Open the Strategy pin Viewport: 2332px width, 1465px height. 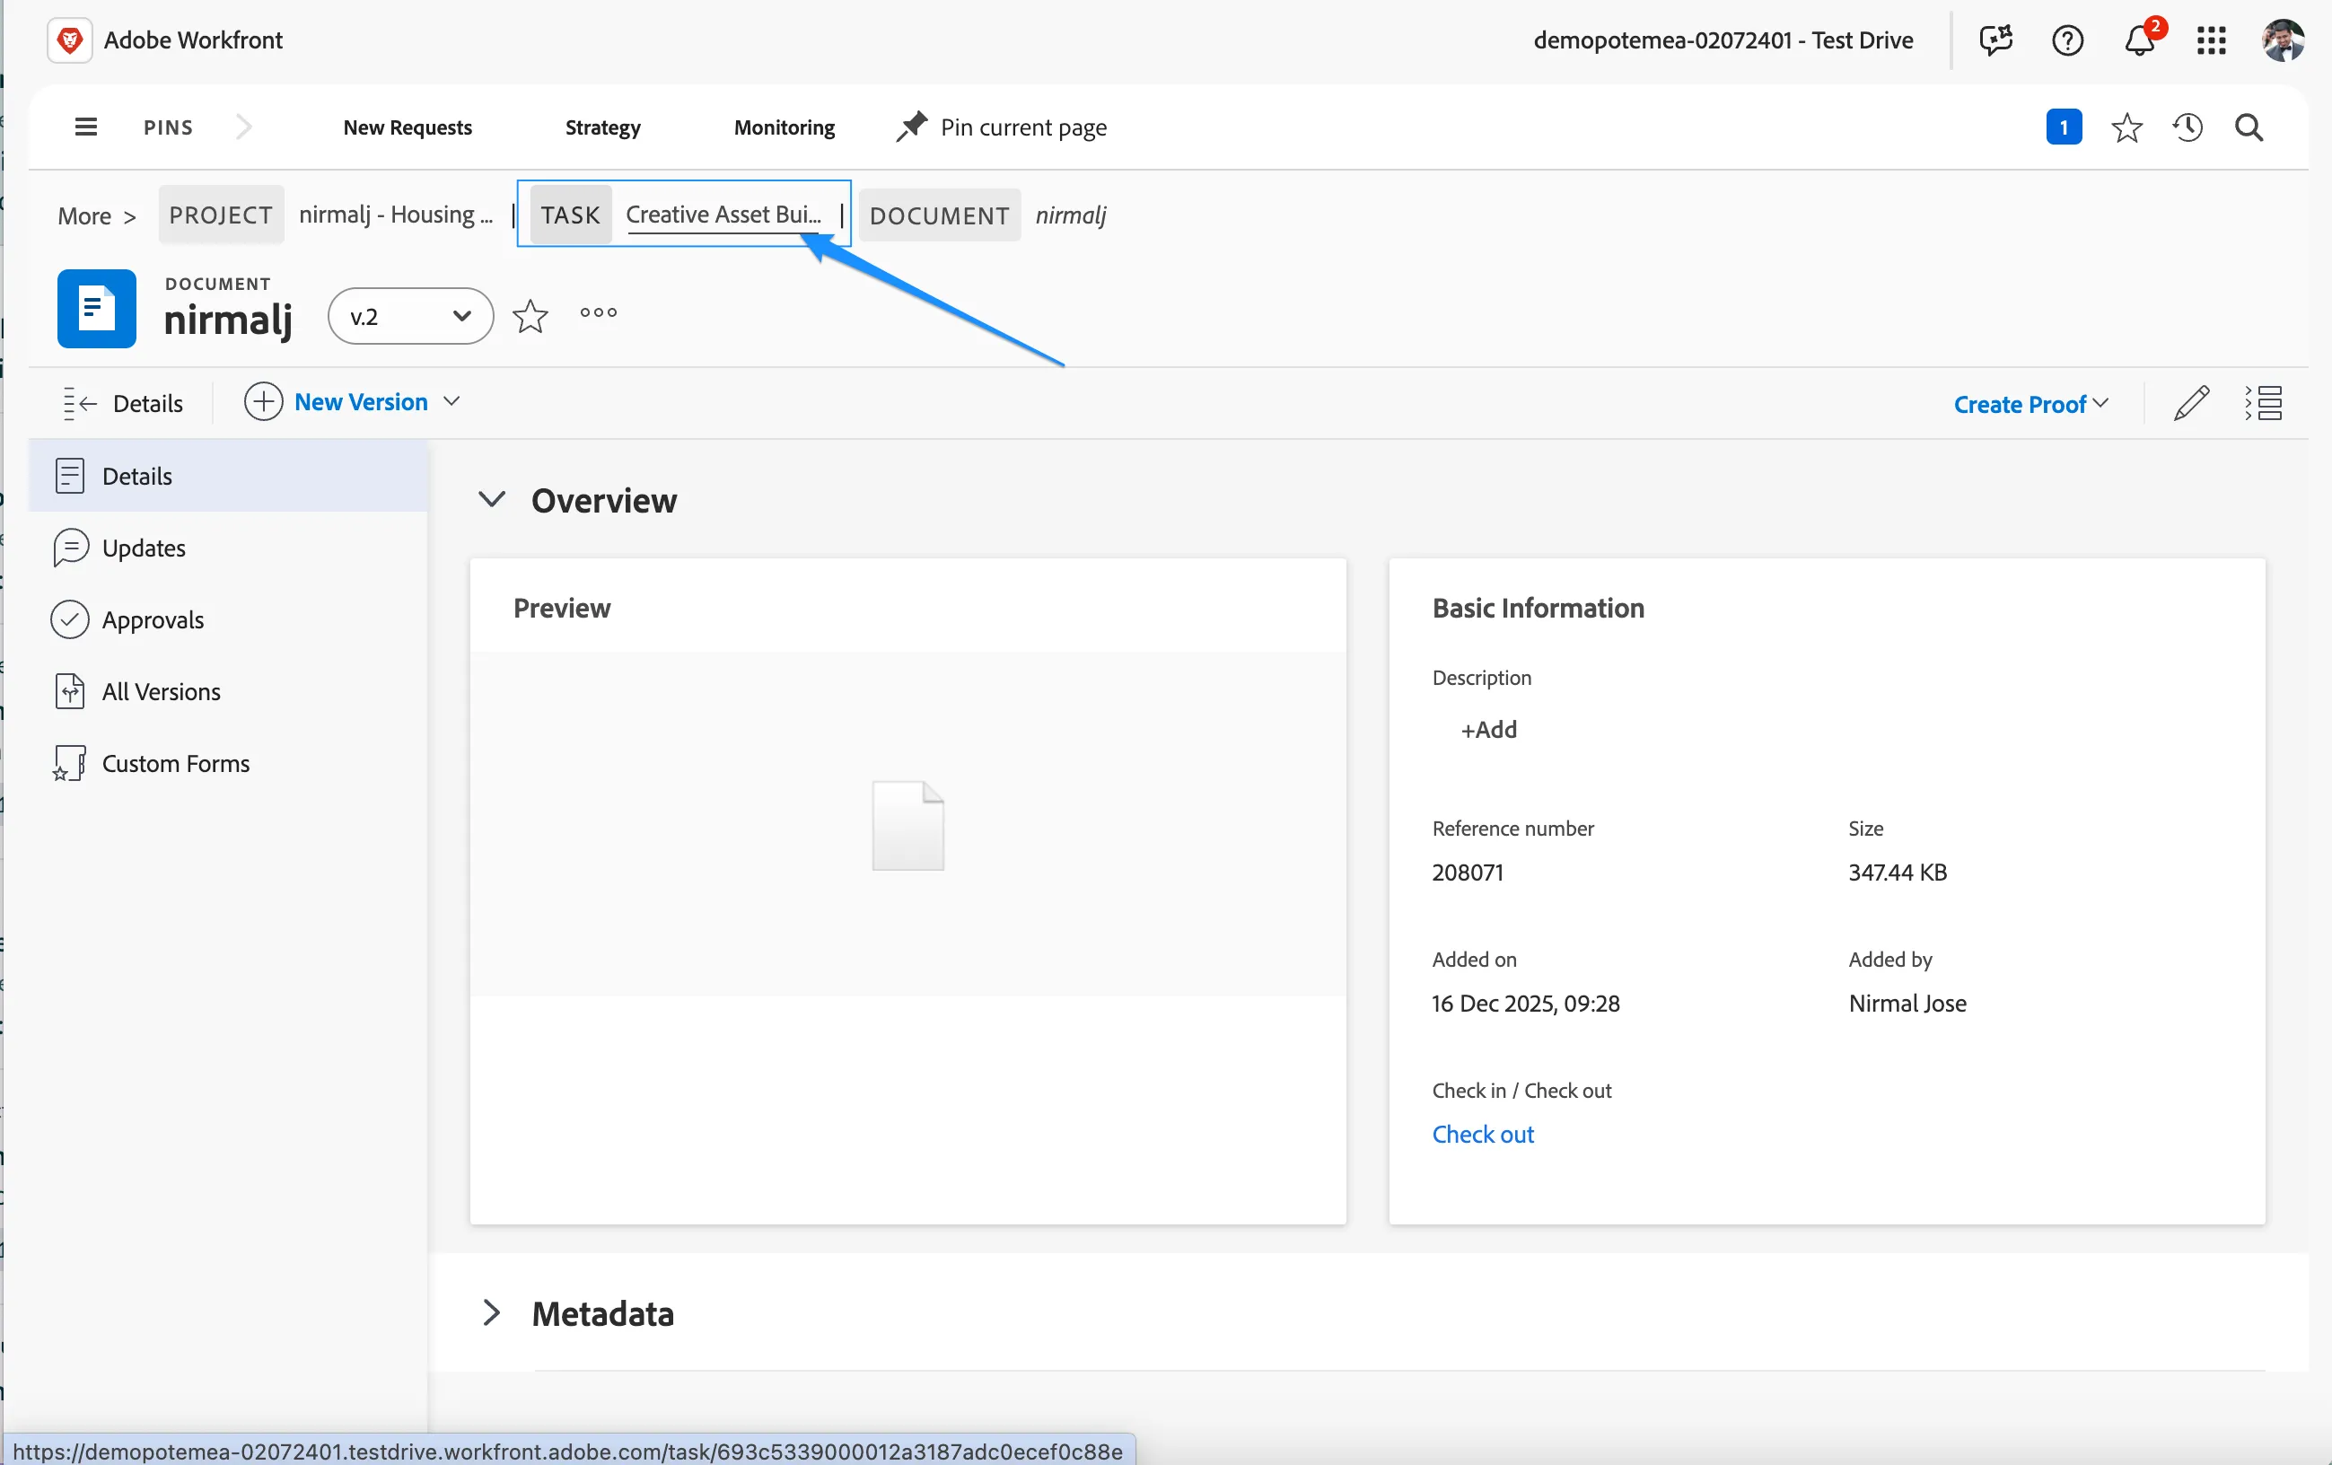point(602,127)
